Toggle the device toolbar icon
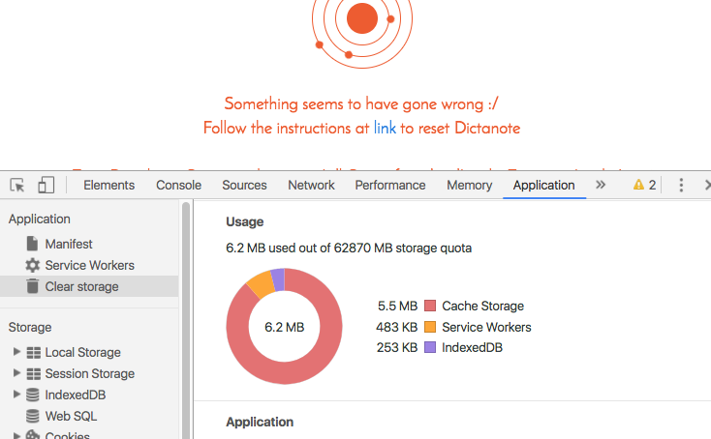The image size is (711, 439). [x=46, y=185]
